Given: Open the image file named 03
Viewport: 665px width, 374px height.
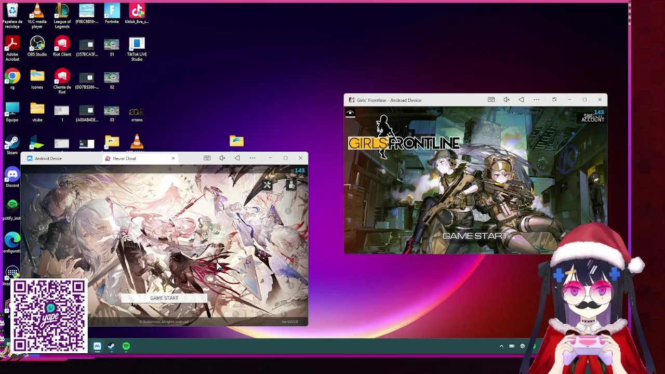Looking at the screenshot, I should pos(112,112).
